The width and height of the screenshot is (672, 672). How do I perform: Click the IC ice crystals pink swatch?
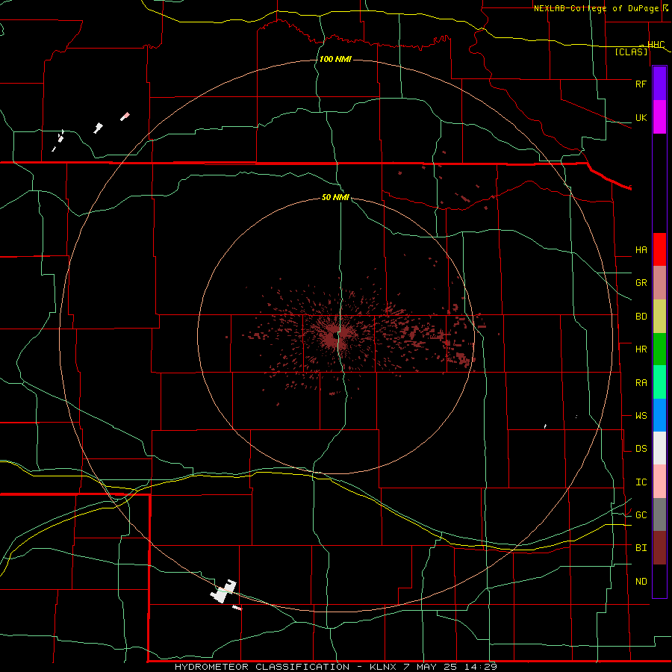point(659,482)
